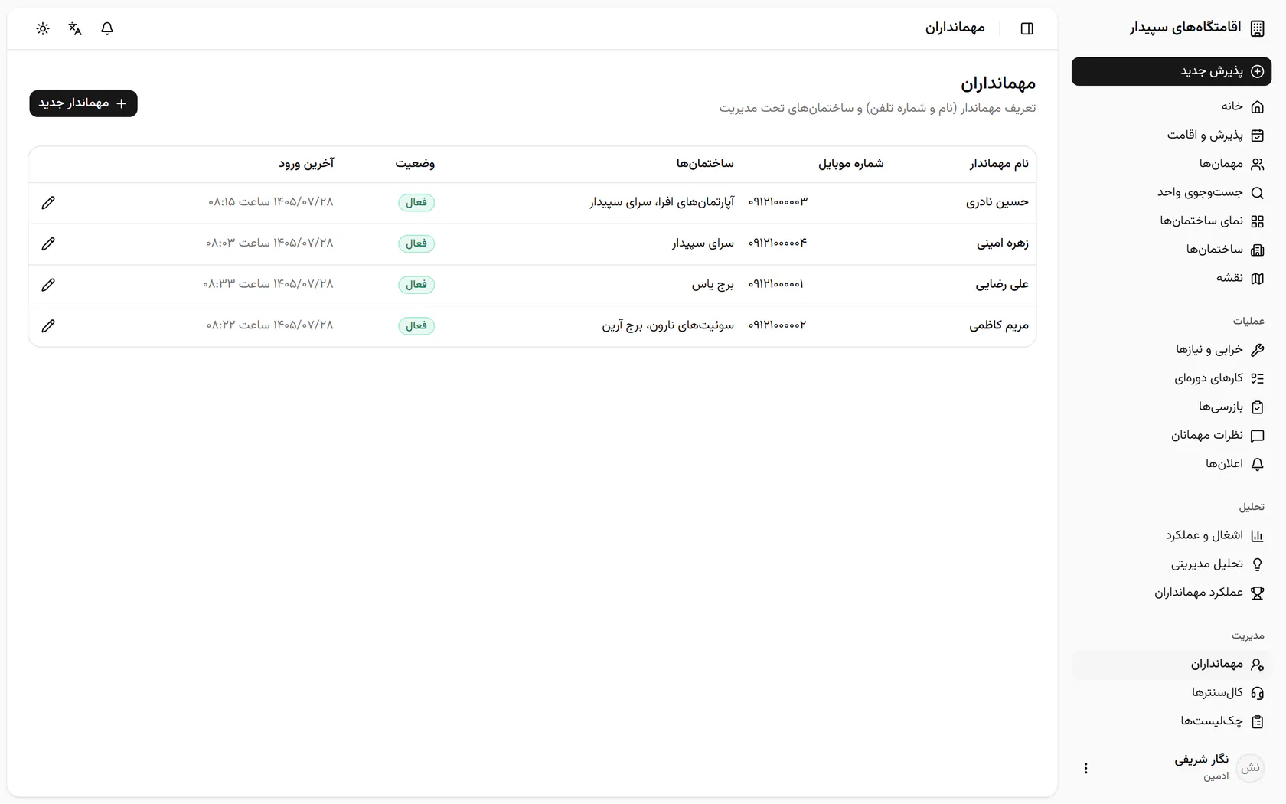Click the نش user avatar
Screen dimensions: 1286x804
(x=1251, y=768)
